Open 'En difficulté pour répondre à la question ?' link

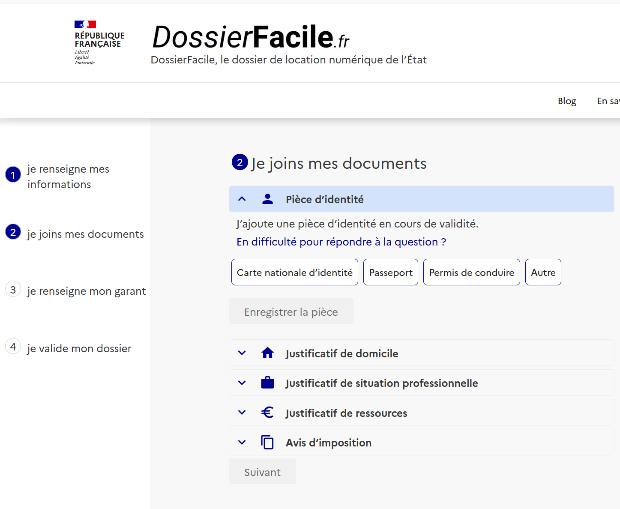tap(341, 242)
